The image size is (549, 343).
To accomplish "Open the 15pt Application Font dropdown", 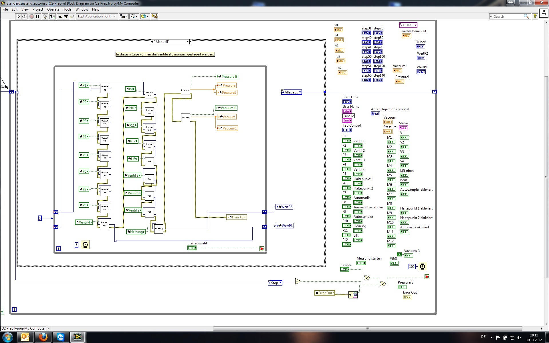I will [x=97, y=17].
